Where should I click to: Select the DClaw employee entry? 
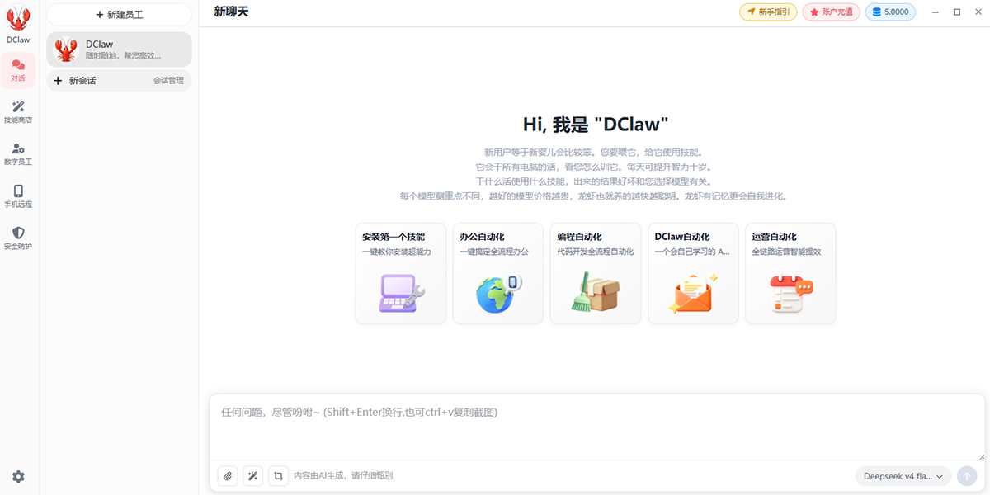tap(120, 49)
